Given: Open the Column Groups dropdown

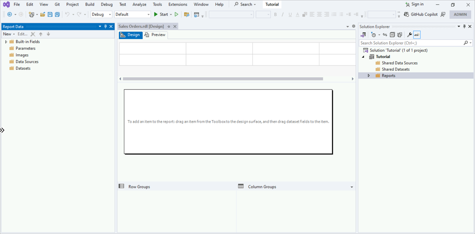Looking at the screenshot, I should 352,186.
